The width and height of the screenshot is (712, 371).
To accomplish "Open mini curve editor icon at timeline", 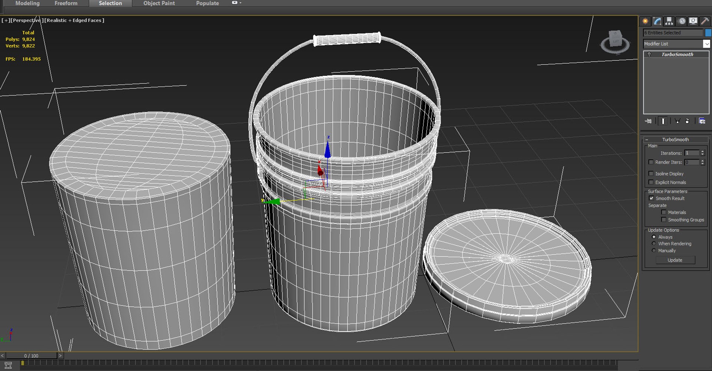I will coord(8,365).
